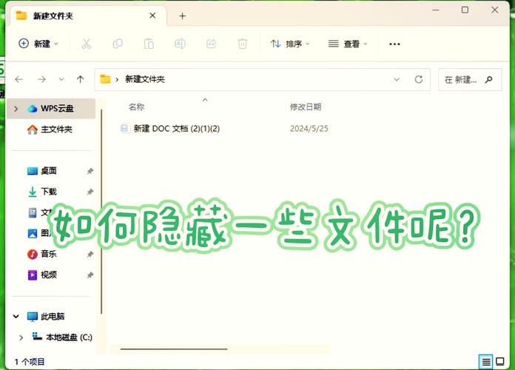Open the 新建 dropdown button
This screenshot has height=370, width=515.
point(38,44)
